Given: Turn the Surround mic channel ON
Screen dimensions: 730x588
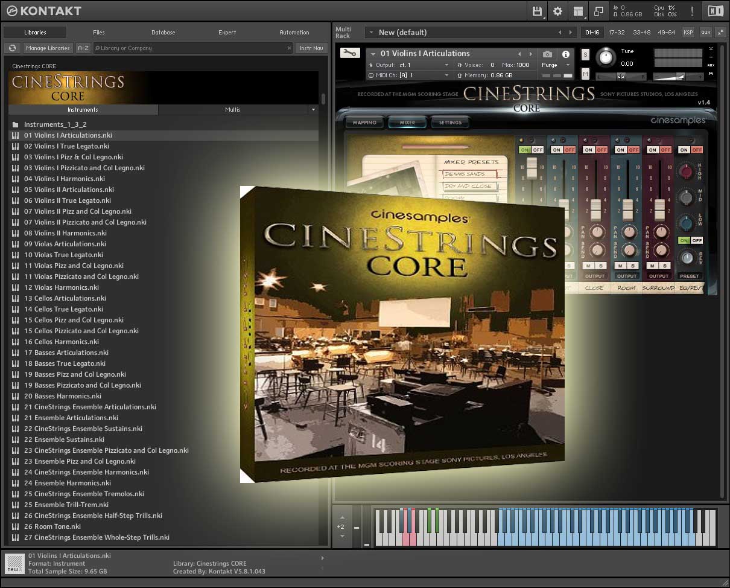Looking at the screenshot, I should 653,150.
